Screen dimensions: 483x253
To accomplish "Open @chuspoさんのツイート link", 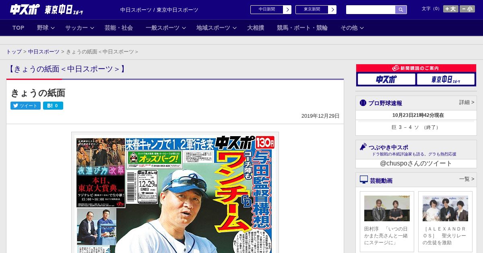I will (416, 163).
